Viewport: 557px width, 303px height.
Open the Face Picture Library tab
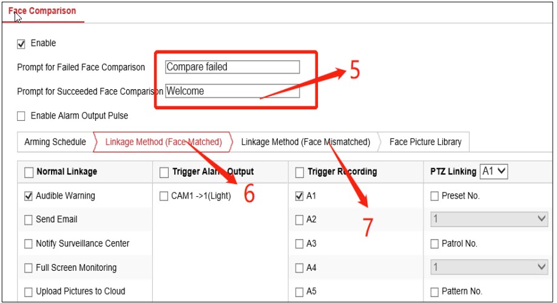pos(425,142)
